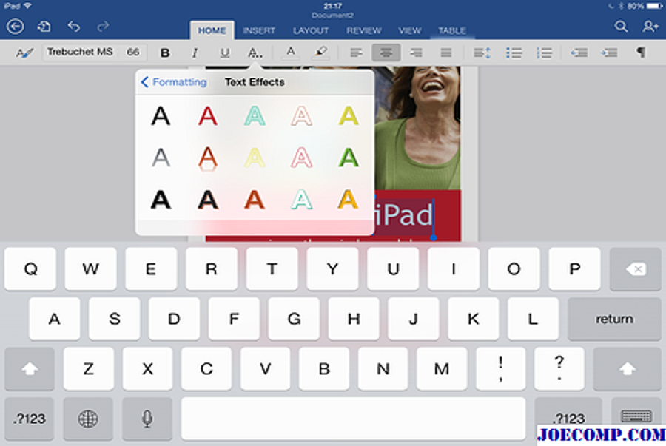Open the bulleted list icon

coord(514,53)
